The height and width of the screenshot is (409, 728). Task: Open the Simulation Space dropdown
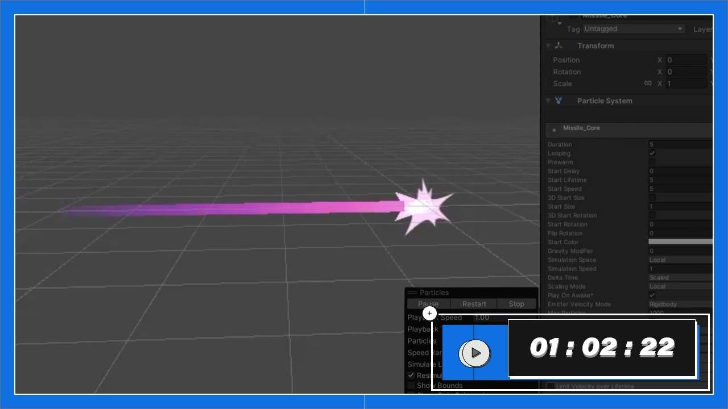680,260
